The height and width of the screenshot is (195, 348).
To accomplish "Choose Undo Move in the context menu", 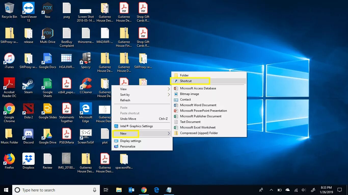I will [142, 119].
